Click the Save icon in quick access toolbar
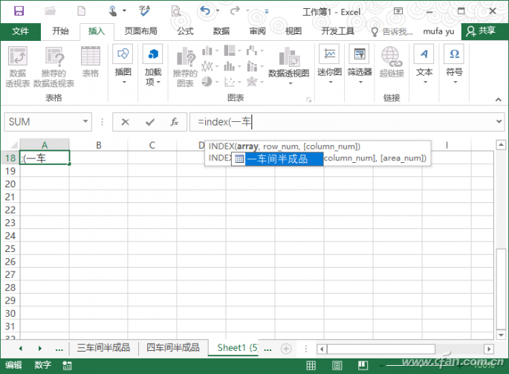The height and width of the screenshot is (374, 509). coord(19,11)
